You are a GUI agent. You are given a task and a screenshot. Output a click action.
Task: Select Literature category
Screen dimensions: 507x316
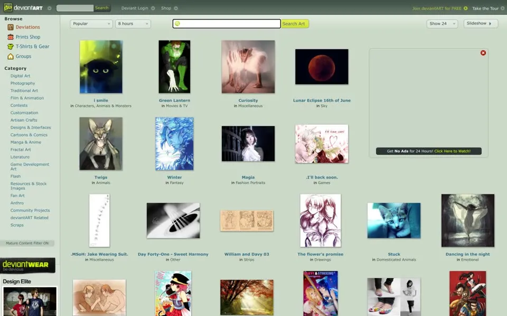click(x=20, y=157)
